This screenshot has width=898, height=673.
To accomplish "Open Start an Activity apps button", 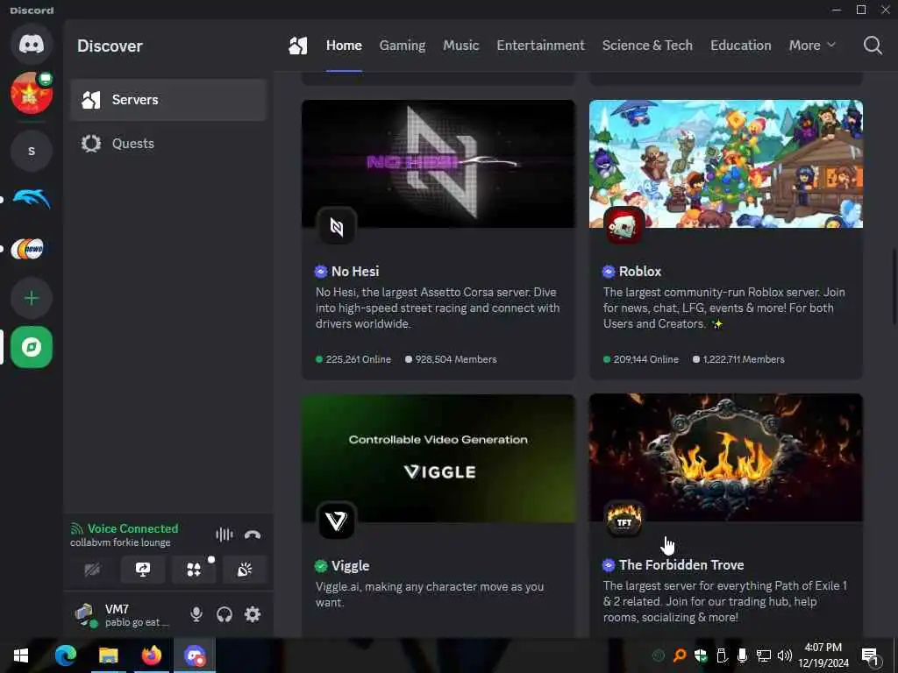I will 194,570.
